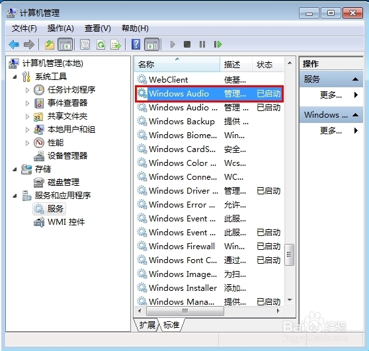Viewport: 369px width, 351px height.
Task: Collapse the 存储 tree node
Action: pos(15,169)
